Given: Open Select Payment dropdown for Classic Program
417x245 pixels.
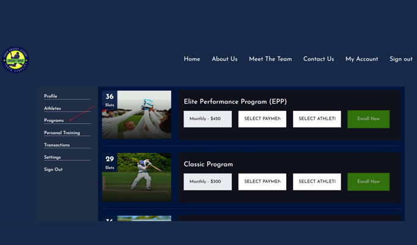Looking at the screenshot, I should 262,182.
